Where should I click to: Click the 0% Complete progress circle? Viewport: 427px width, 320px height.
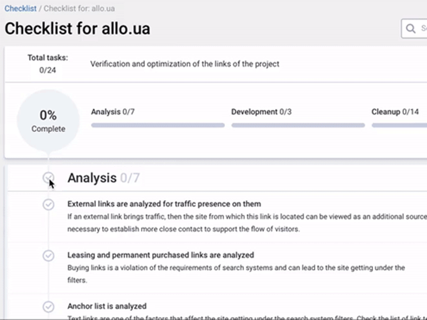(x=48, y=121)
